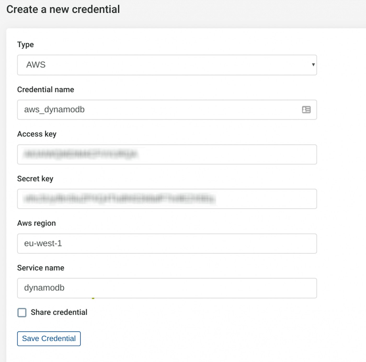Click the autofill contact card icon

tap(306, 110)
